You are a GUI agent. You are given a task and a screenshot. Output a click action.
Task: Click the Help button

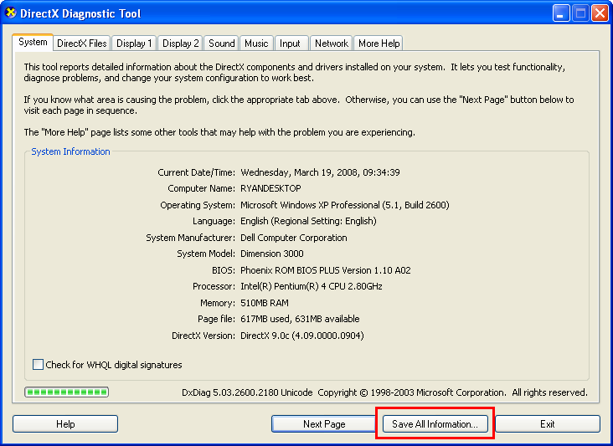65,423
